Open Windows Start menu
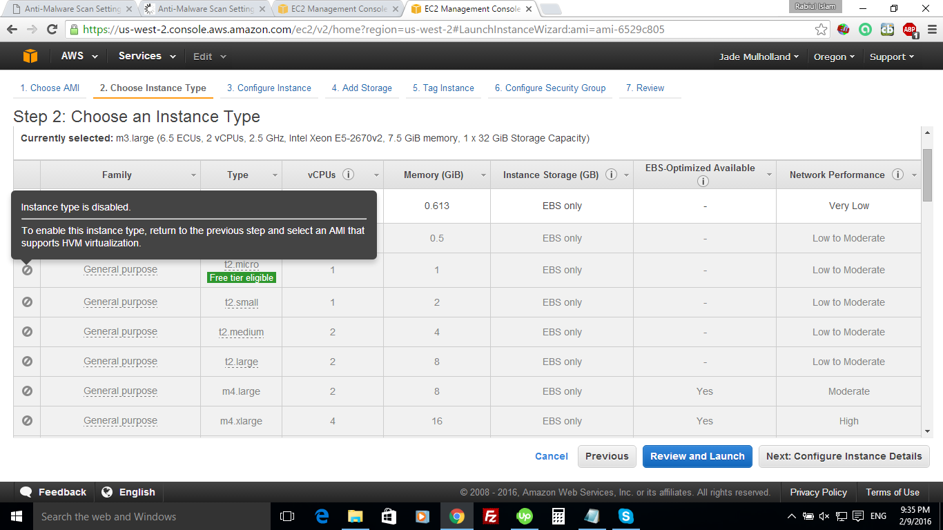 click(16, 516)
